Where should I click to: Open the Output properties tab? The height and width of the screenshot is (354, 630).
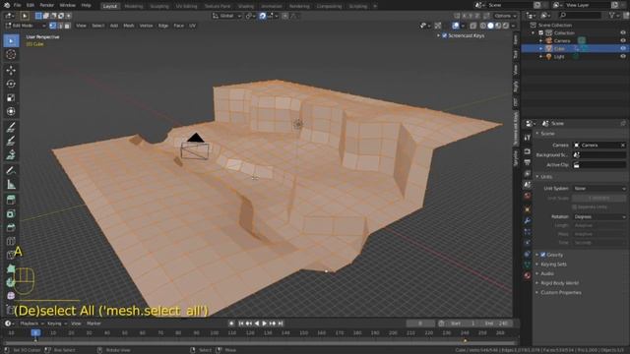pyautogui.click(x=528, y=162)
